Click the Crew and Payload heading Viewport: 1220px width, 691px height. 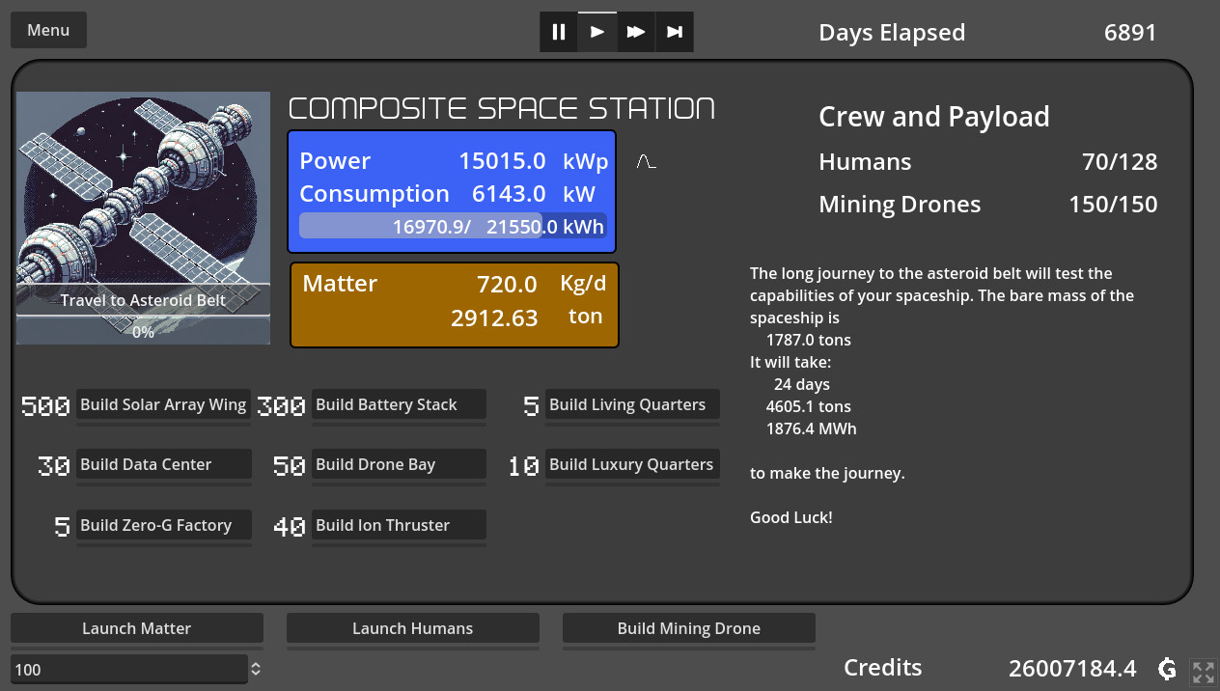(934, 117)
